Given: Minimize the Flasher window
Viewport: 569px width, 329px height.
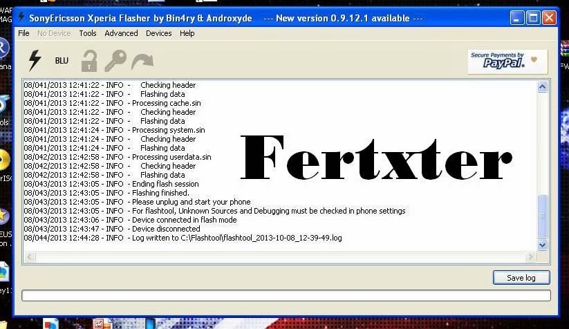Looking at the screenshot, I should pyautogui.click(x=516, y=18).
